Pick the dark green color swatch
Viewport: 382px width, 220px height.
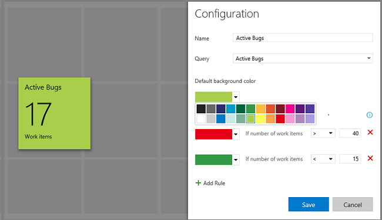click(240, 109)
